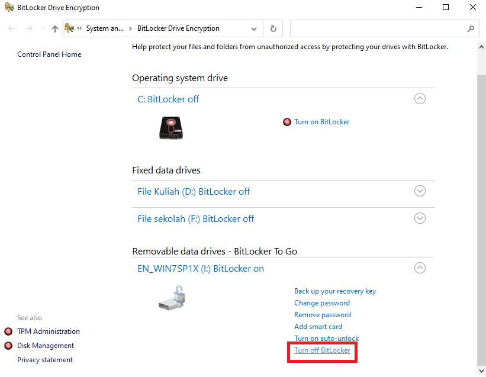Open the Change password link
Image resolution: width=486 pixels, height=377 pixels.
coord(321,302)
